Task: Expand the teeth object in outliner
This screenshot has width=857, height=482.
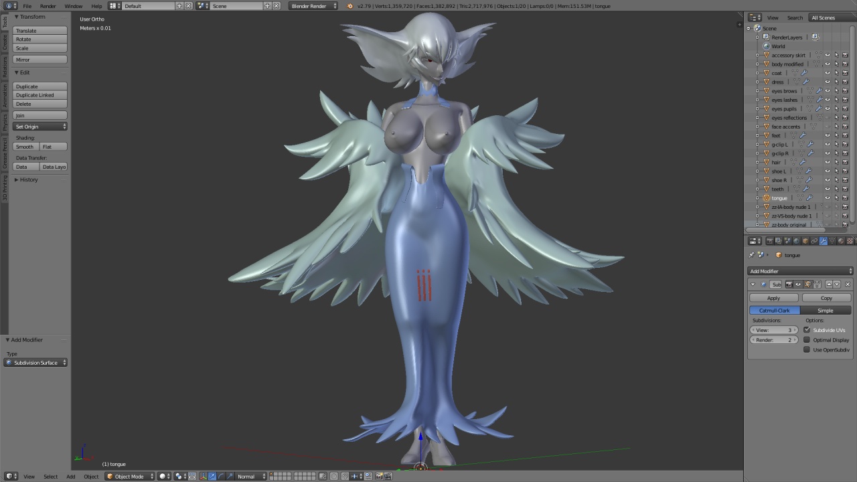Action: tap(758, 189)
